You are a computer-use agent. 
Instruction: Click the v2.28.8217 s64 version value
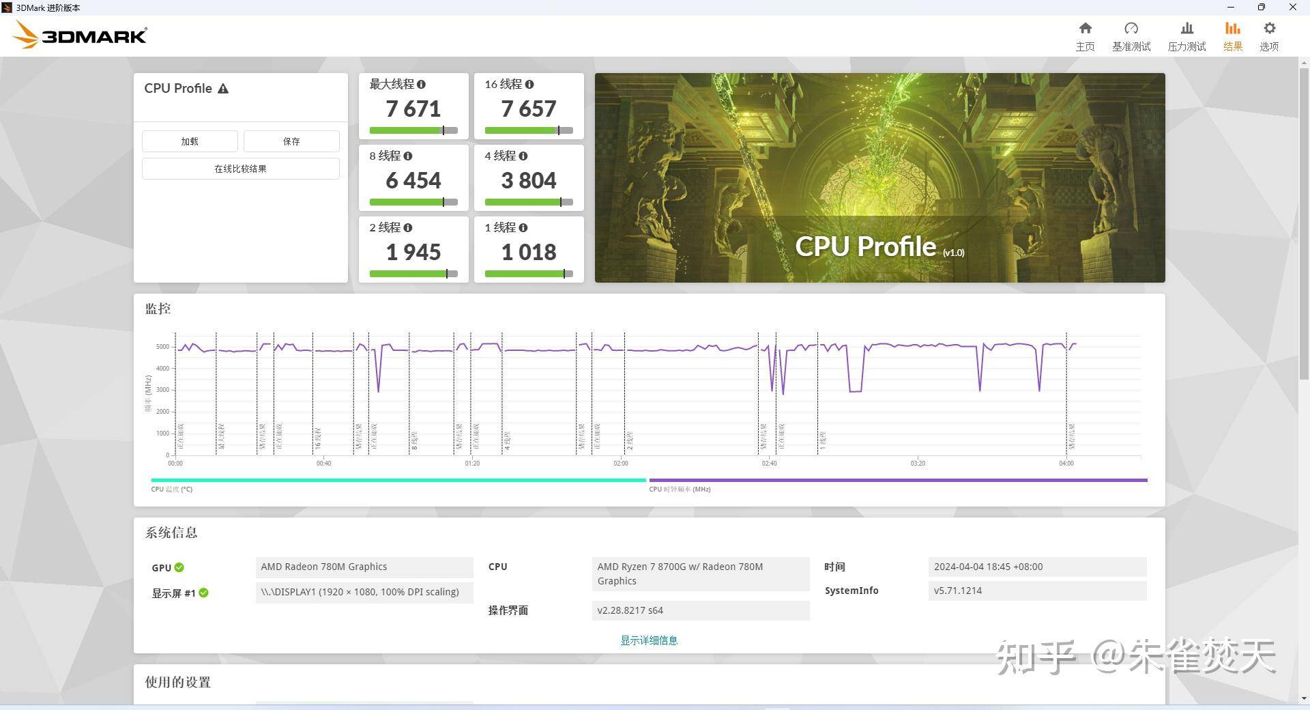pos(701,610)
